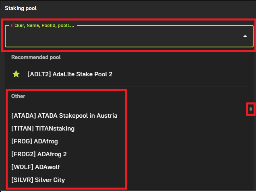Select [ADLT2] AdaLite Stake Pool 2
The image size is (256, 192).
coord(70,74)
